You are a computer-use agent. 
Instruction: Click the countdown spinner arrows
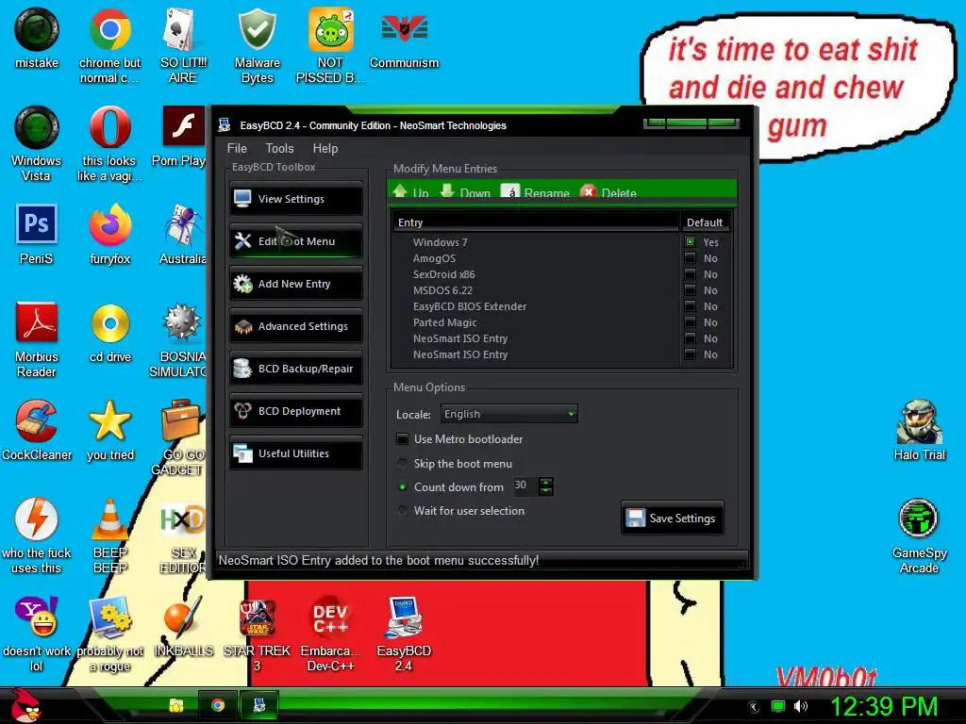coord(546,486)
